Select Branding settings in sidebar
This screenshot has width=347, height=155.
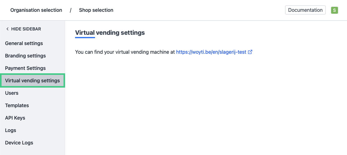coord(25,56)
